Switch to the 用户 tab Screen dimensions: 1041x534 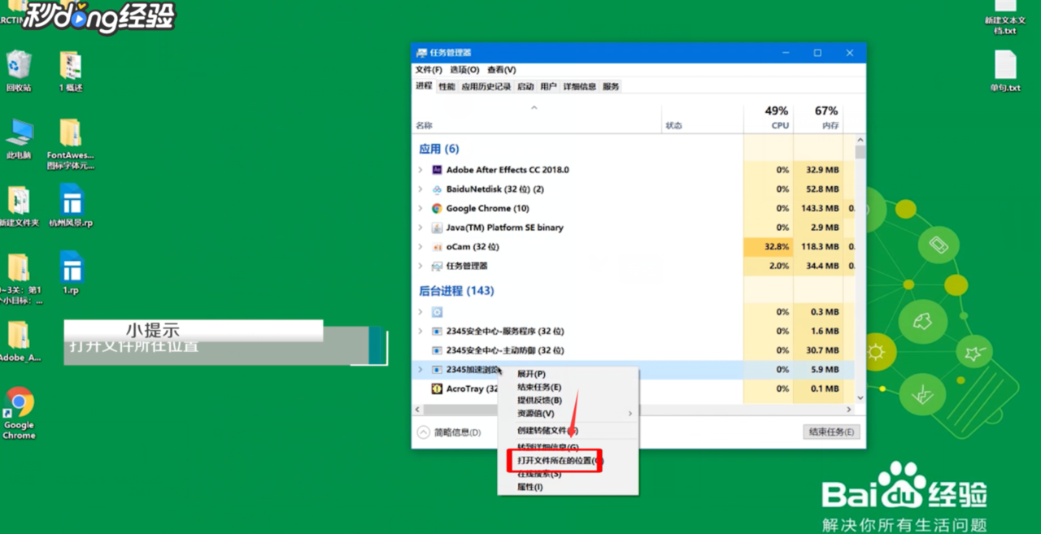click(548, 86)
